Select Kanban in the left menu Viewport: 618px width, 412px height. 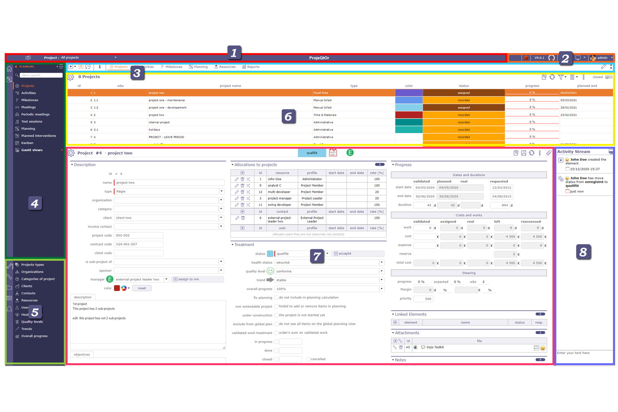coord(27,143)
